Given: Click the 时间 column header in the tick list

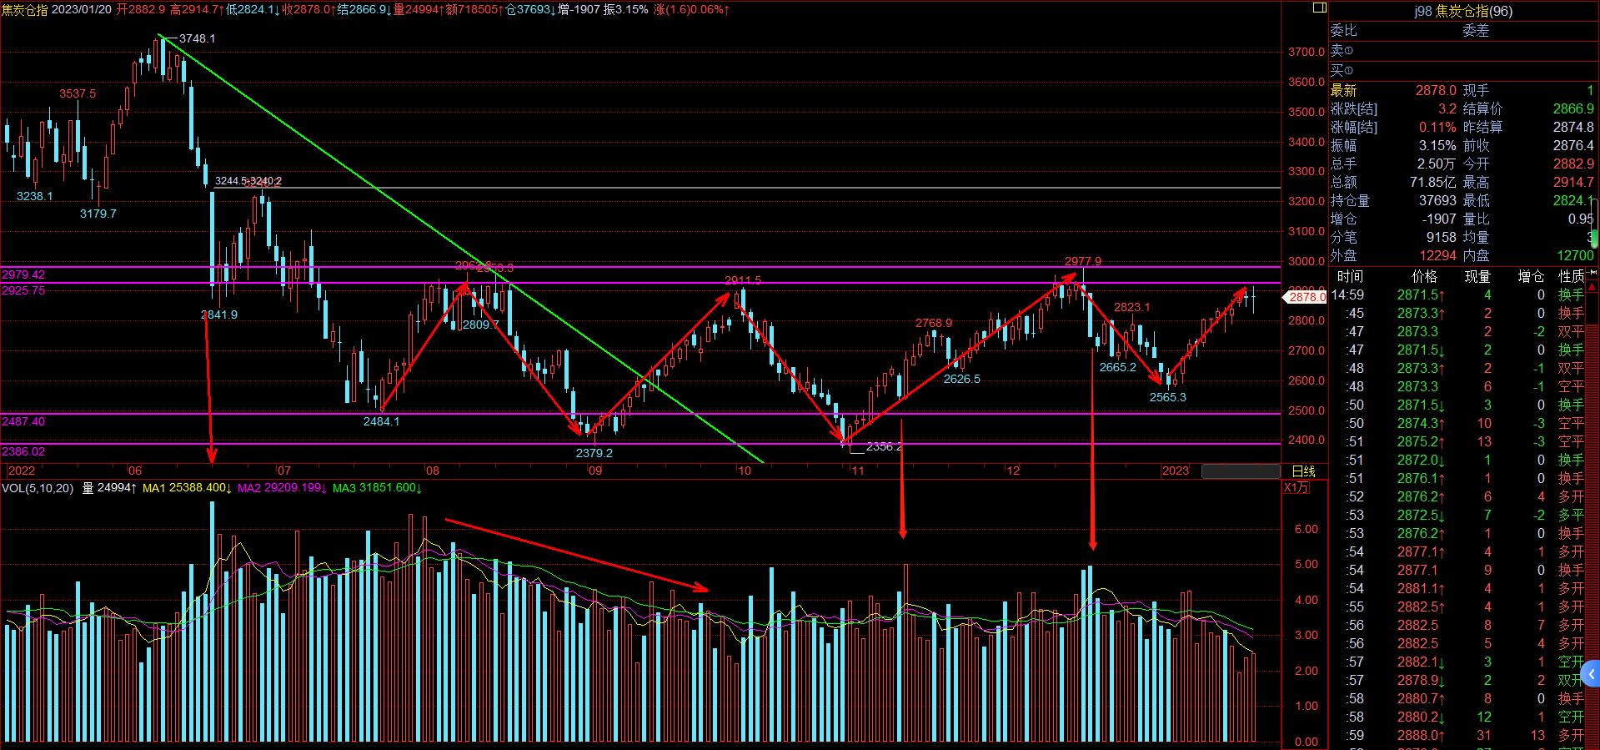Looking at the screenshot, I should click(1350, 276).
